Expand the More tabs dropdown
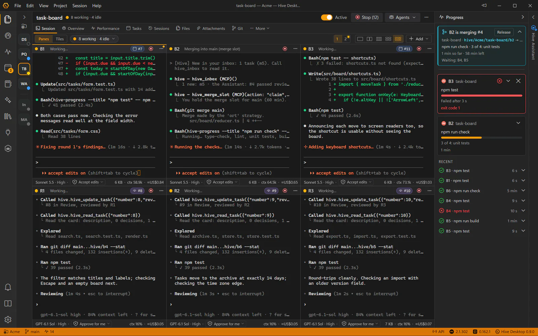 260,29
